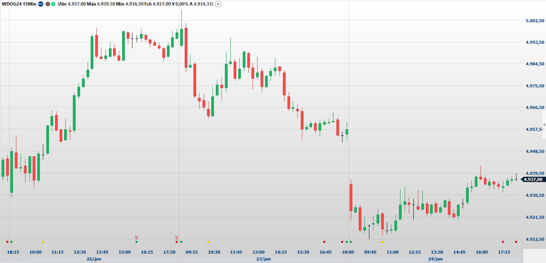Viewport: 546px width, 263px height.
Task: Click the green status circle in header
Action: pos(53,4)
